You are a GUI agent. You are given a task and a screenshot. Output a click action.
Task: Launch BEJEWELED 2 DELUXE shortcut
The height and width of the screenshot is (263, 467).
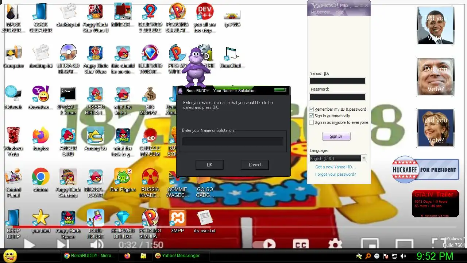coord(150,18)
